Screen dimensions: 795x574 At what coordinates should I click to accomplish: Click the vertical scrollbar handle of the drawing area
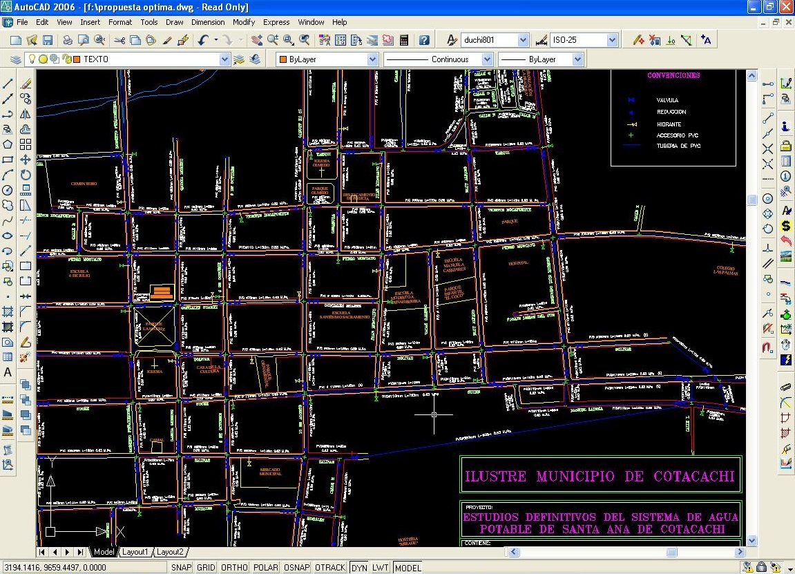pyautogui.click(x=752, y=200)
